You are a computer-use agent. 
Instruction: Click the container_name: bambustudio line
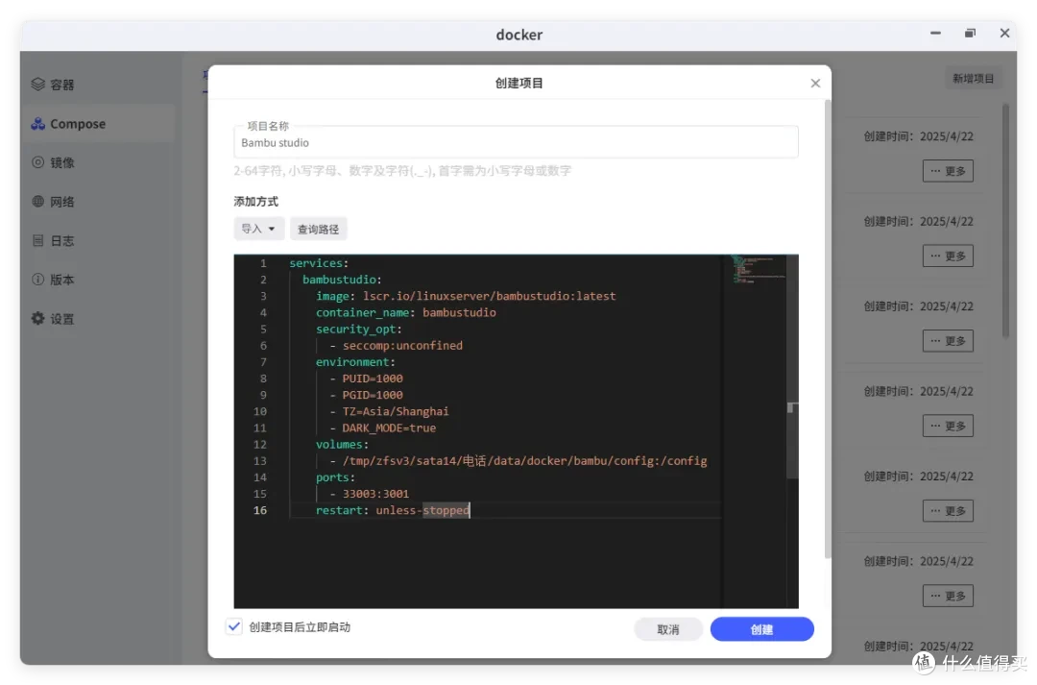[x=405, y=312]
